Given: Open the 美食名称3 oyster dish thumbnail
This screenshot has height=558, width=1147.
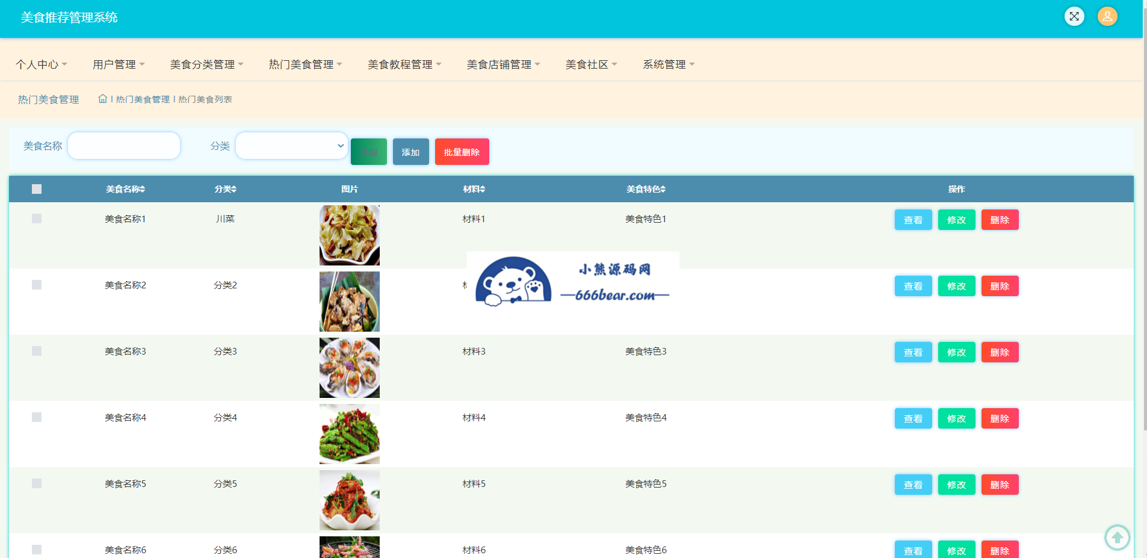Looking at the screenshot, I should pos(350,368).
